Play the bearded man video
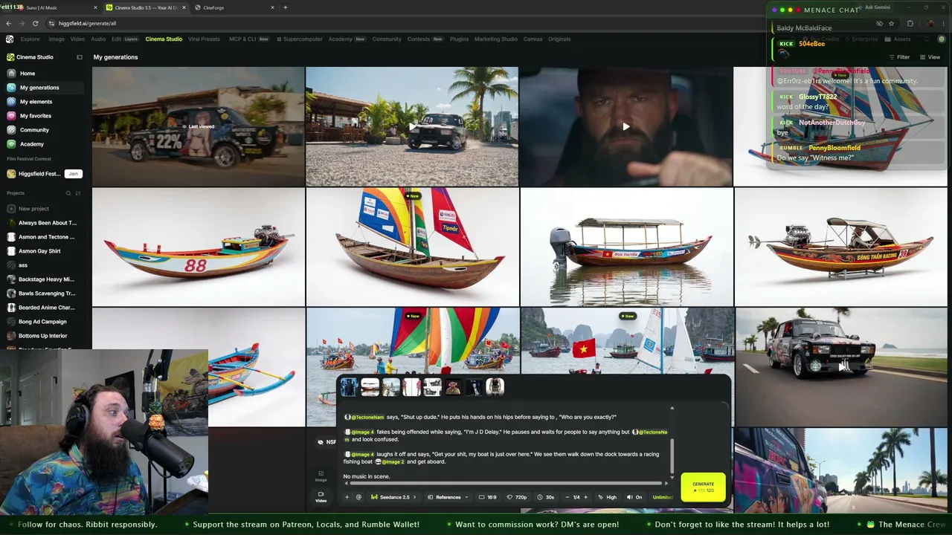The height and width of the screenshot is (535, 952). pos(626,127)
